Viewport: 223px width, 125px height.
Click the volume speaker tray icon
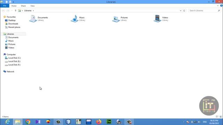pyautogui.click(x=199, y=122)
